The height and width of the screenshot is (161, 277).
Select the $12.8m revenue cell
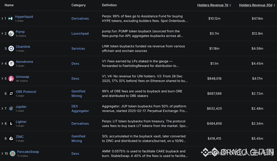coord(257,33)
